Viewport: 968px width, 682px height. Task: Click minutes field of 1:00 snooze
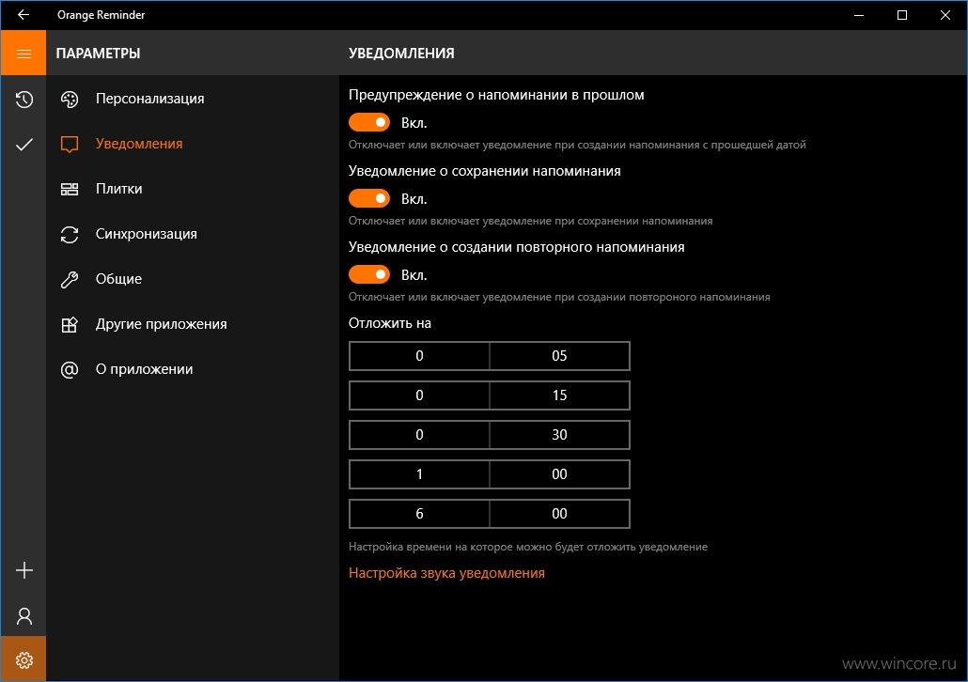pos(559,474)
